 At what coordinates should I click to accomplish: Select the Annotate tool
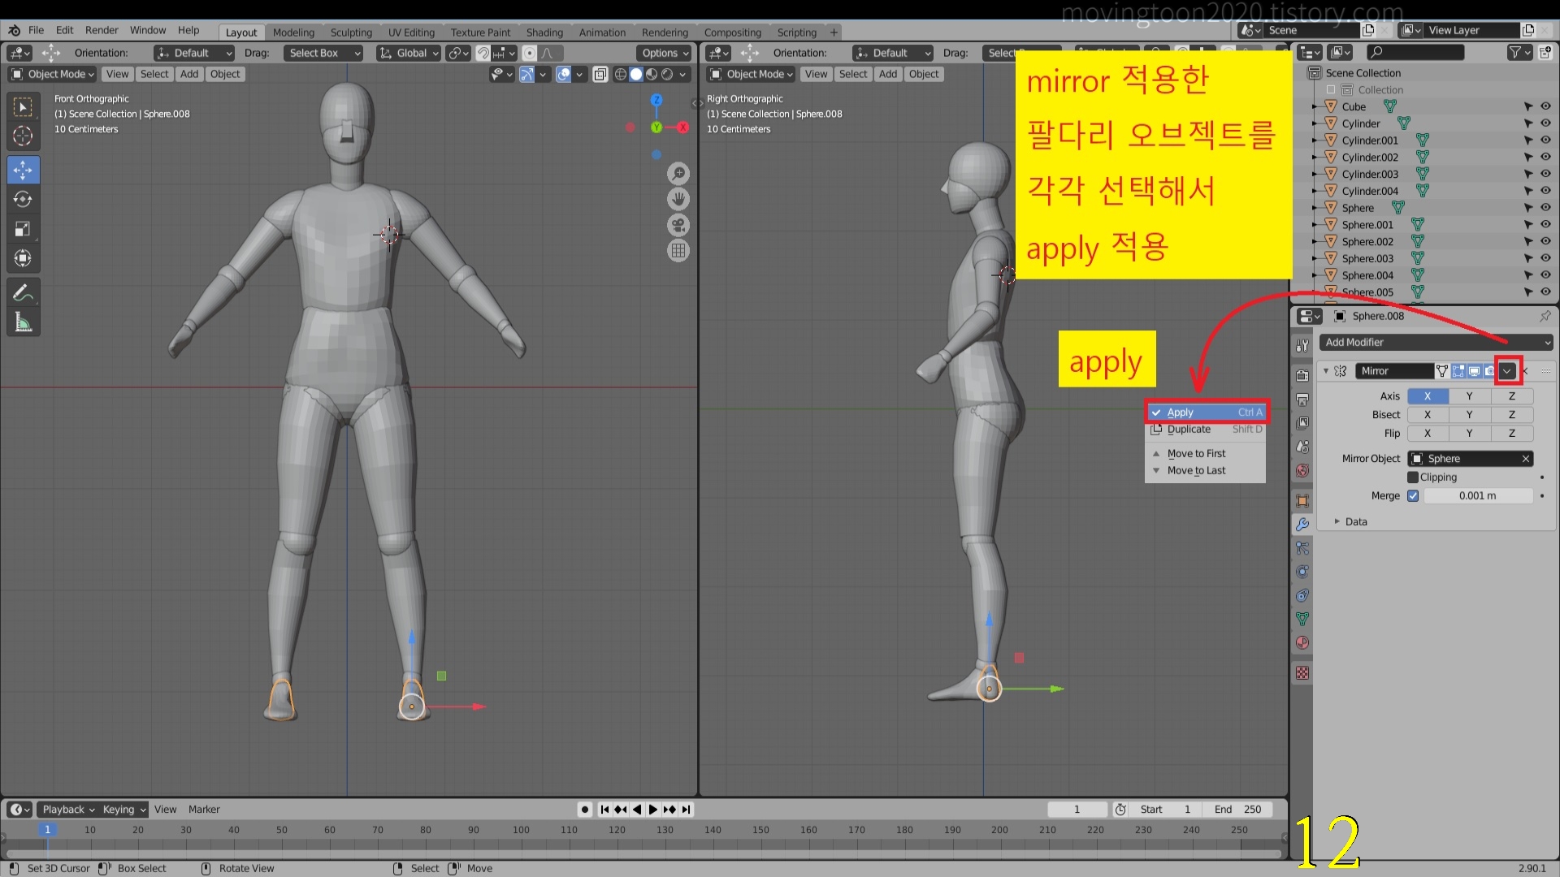coord(23,292)
